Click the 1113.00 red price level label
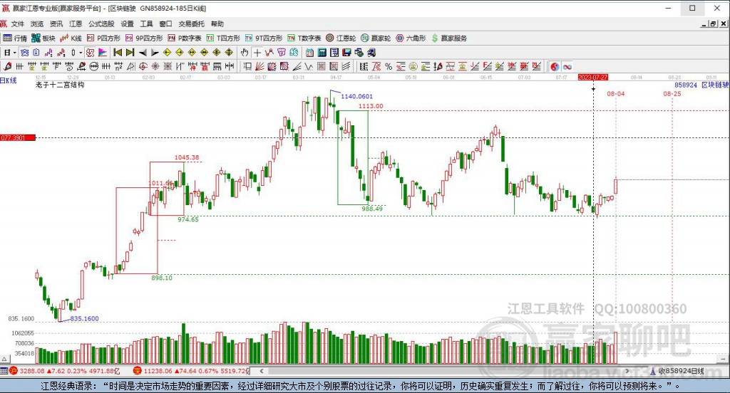 (371, 106)
